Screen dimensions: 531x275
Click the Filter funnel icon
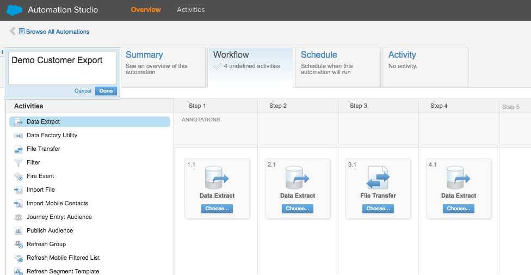18,162
